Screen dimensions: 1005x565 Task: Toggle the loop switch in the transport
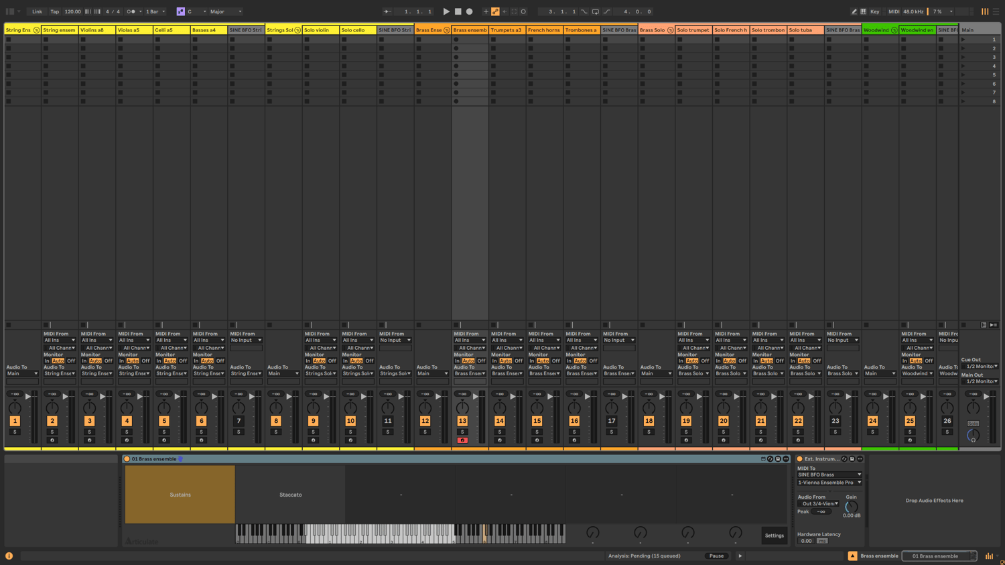coord(595,11)
